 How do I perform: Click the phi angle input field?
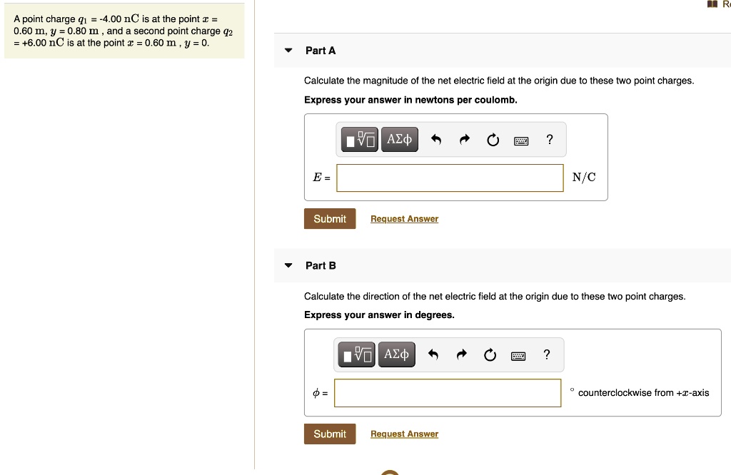pos(448,393)
